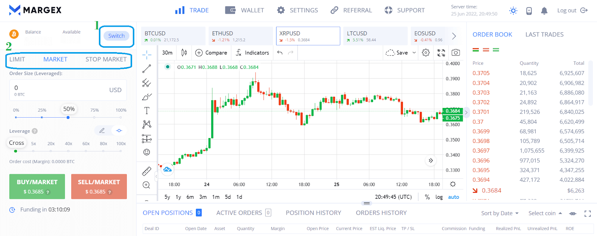Log out of the account
This screenshot has height=236, width=597.
(x=572, y=10)
